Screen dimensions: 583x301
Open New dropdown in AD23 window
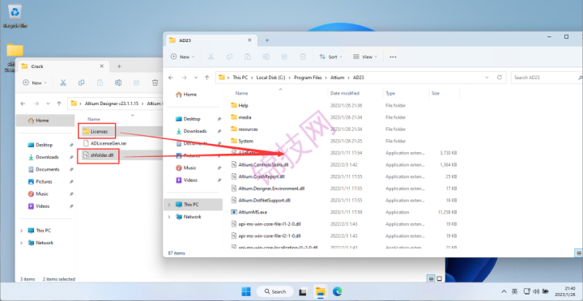(182, 57)
